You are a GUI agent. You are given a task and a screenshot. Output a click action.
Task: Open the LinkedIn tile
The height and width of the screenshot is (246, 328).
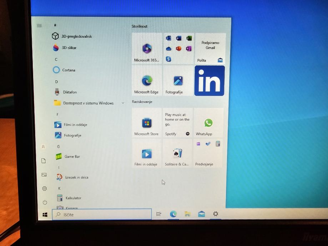tap(210, 81)
